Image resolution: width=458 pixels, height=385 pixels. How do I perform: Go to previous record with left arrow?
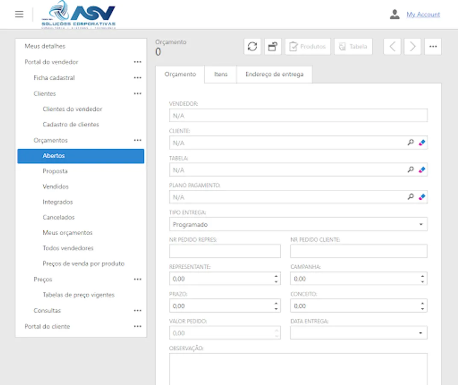tap(392, 47)
